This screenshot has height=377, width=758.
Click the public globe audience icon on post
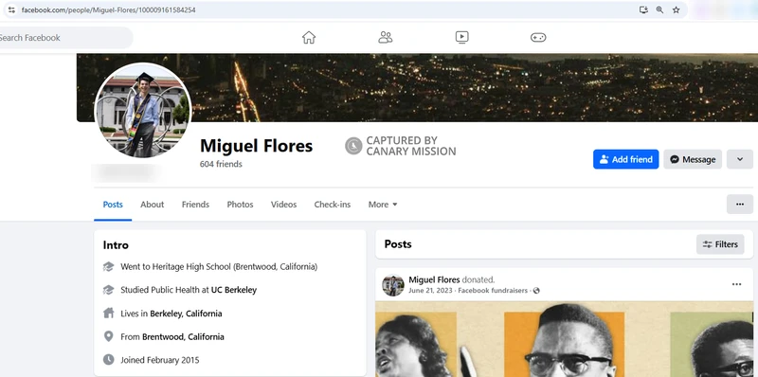pos(536,291)
